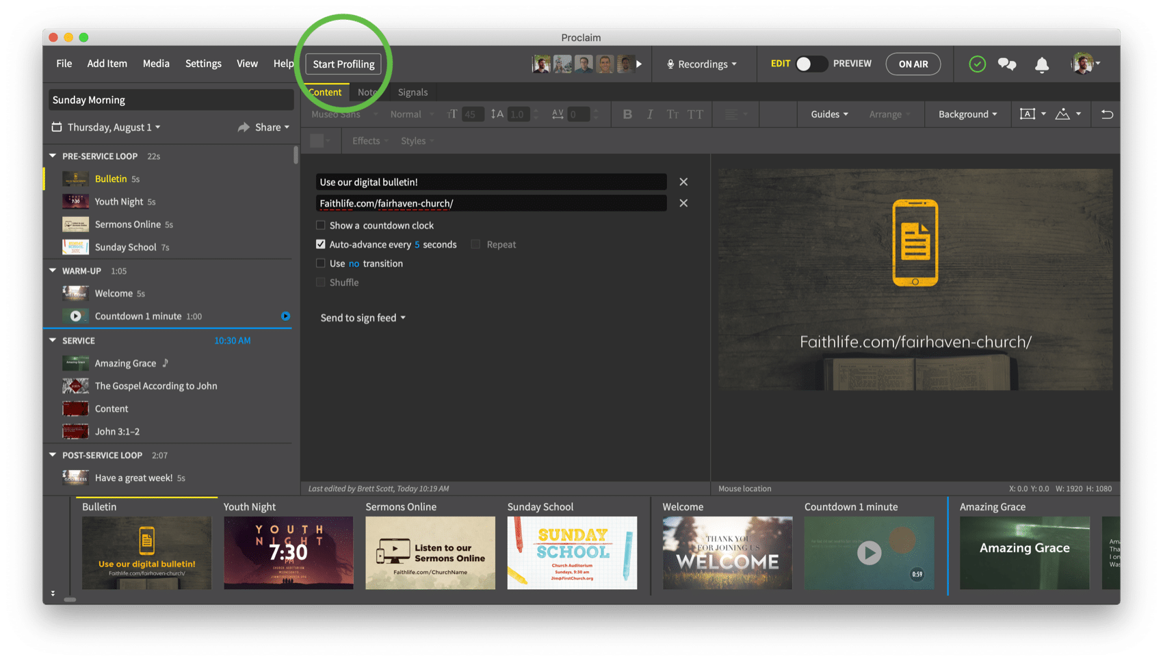Remove the Faithlife.com URL line

coord(683,203)
